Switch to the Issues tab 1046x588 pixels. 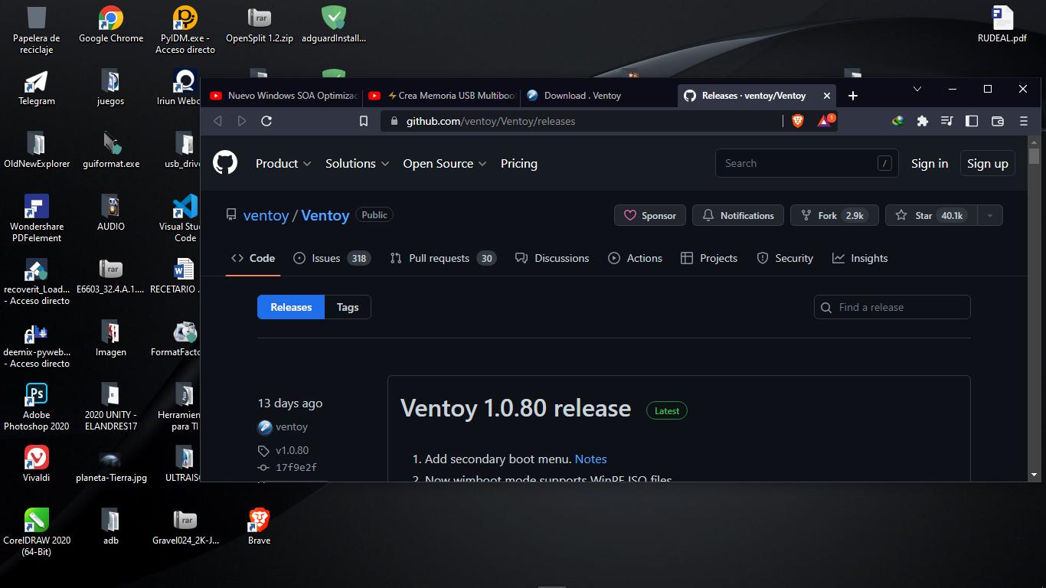coord(332,259)
